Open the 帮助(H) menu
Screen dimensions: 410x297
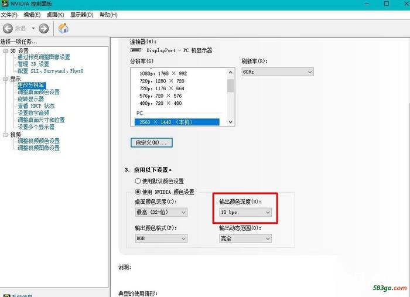[x=108, y=15]
